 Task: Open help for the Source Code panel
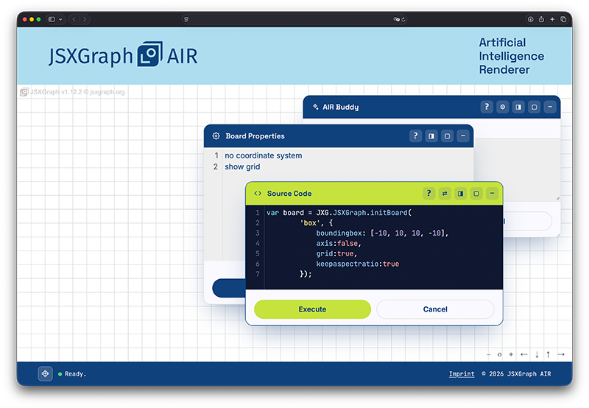click(429, 194)
